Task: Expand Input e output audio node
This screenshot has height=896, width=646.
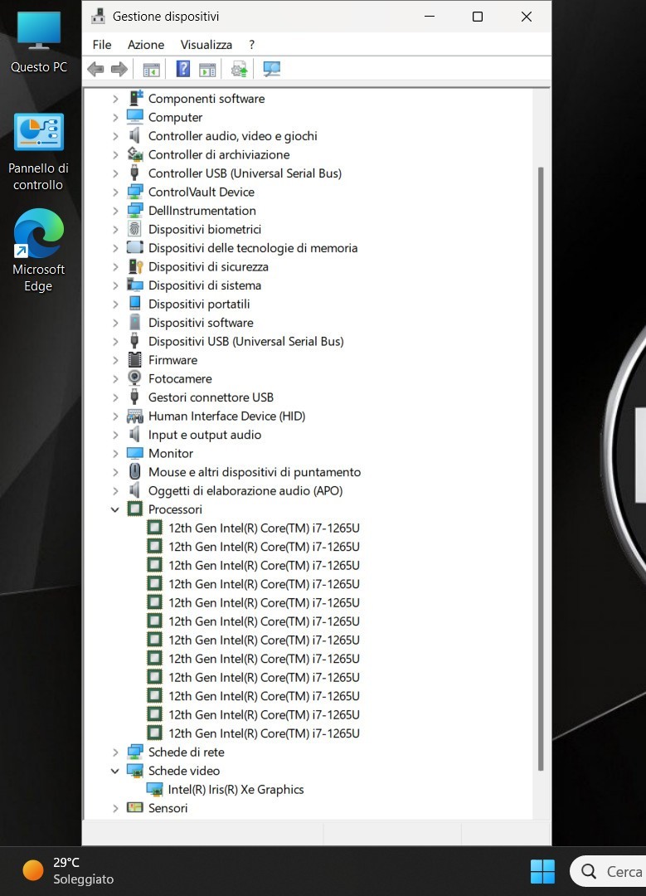Action: 115,435
